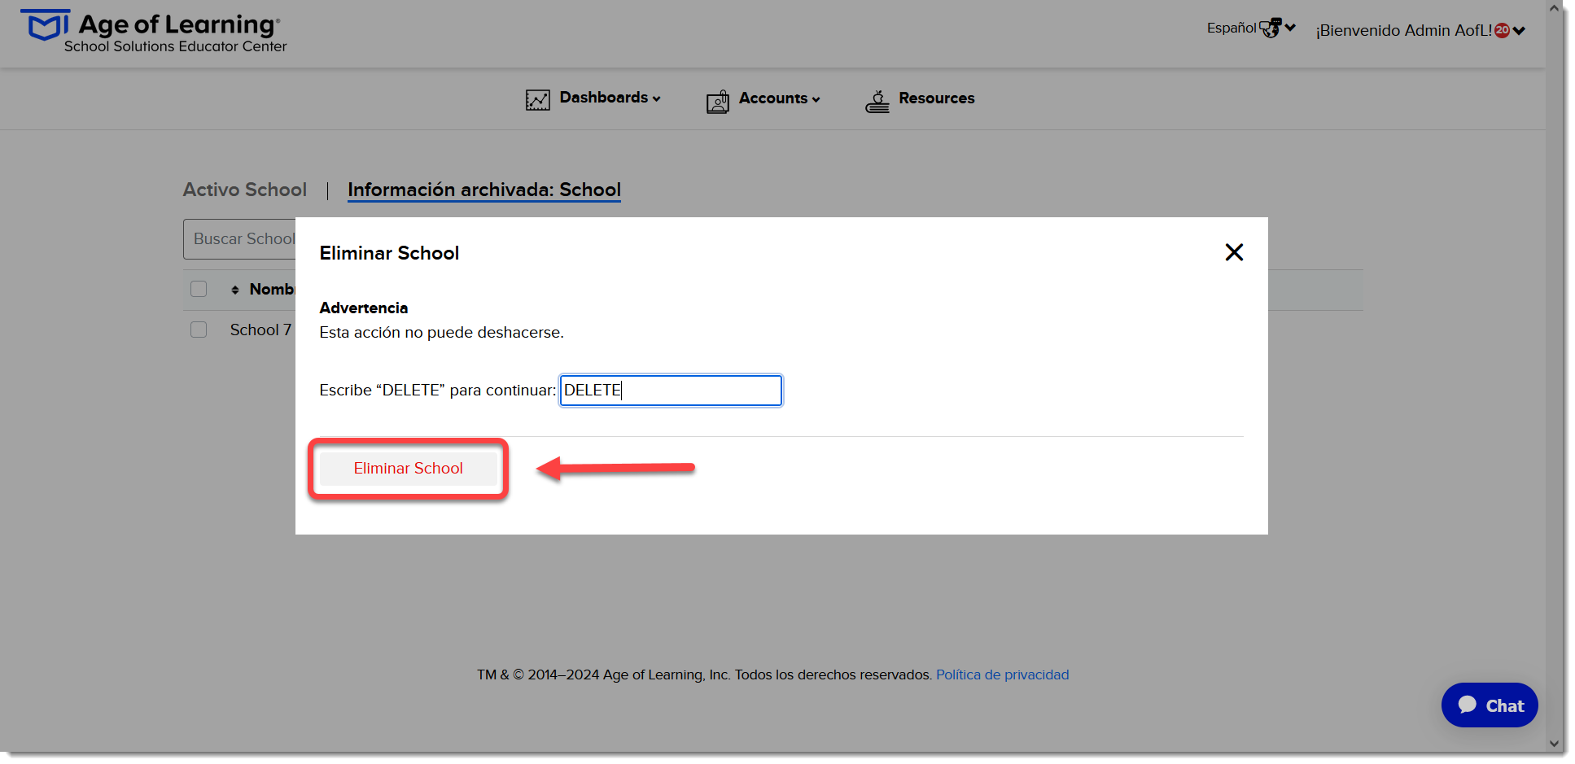This screenshot has height=764, width=1575.
Task: Click the Resources stamp icon
Action: 877,102
